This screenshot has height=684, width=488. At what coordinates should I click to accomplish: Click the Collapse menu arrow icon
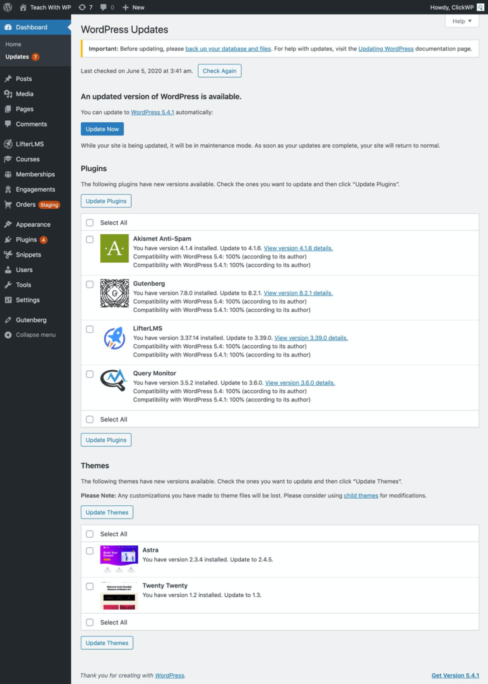pyautogui.click(x=8, y=335)
